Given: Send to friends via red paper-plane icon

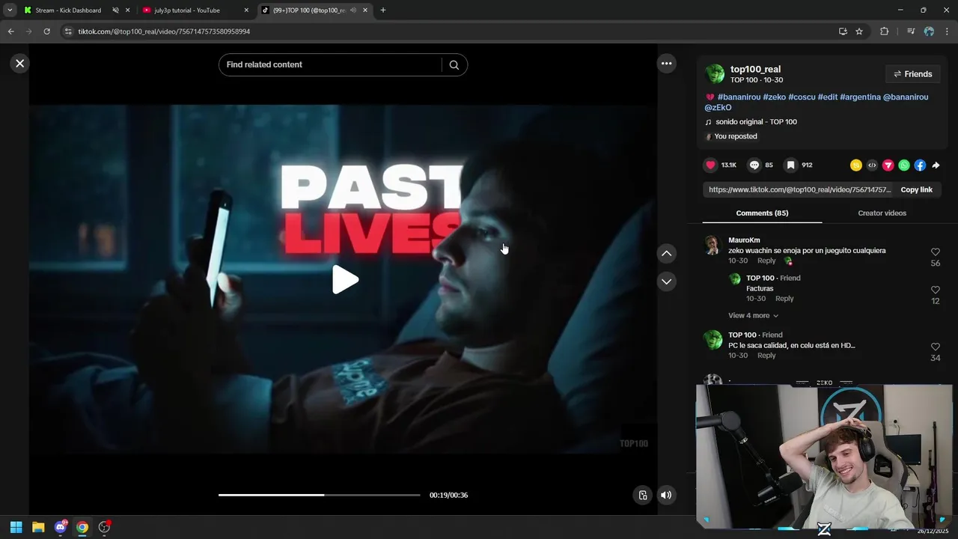Looking at the screenshot, I should (x=888, y=165).
